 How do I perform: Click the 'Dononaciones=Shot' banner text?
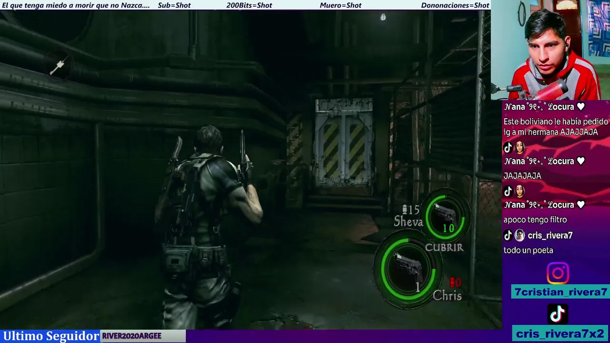tap(455, 5)
